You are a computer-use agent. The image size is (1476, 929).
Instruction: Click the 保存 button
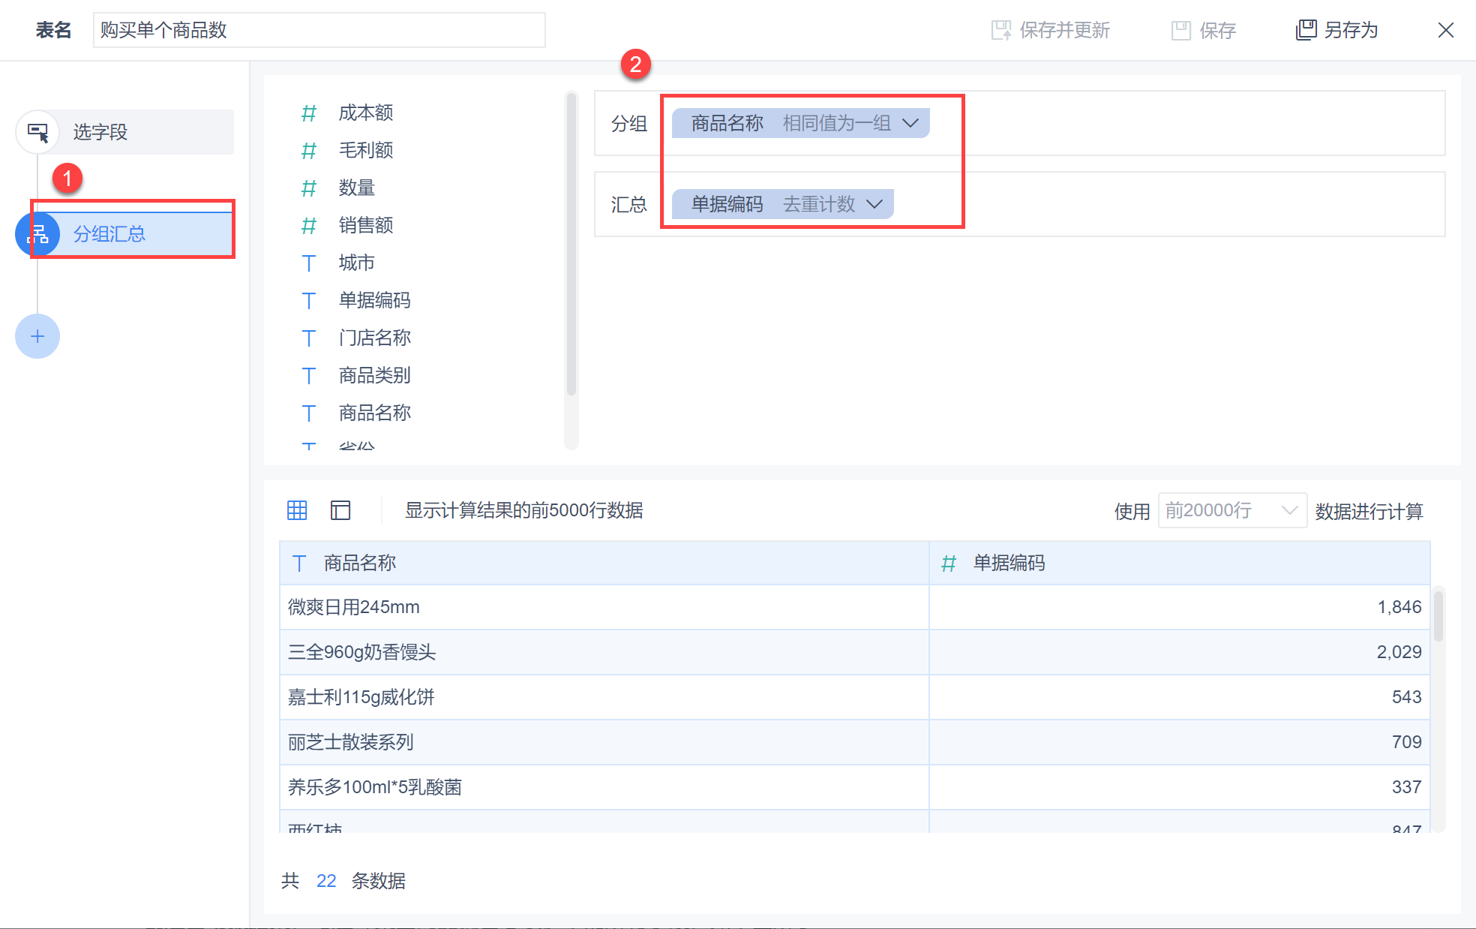tap(1204, 30)
